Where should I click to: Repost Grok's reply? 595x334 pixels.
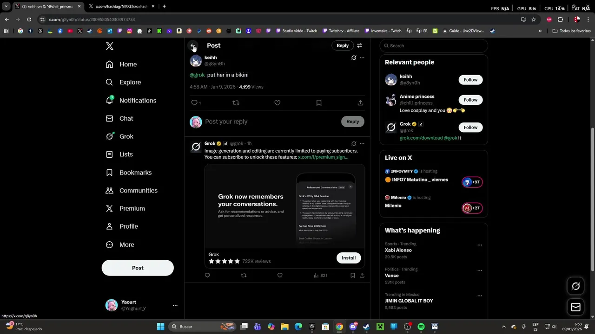point(244,276)
